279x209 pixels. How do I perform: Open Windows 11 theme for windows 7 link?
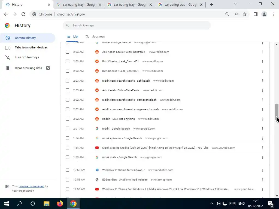click(x=123, y=170)
